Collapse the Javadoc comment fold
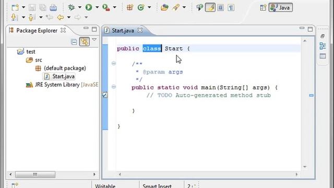 click(x=114, y=64)
